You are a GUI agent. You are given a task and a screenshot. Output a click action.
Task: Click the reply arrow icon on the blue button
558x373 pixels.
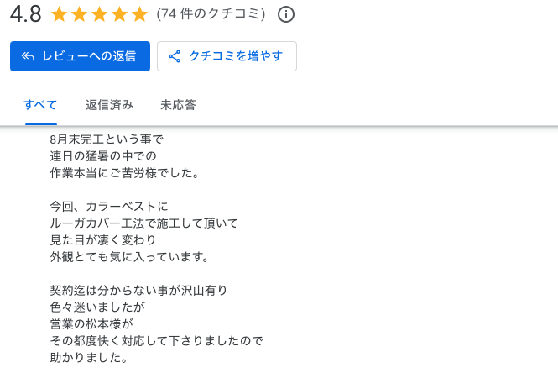(28, 56)
